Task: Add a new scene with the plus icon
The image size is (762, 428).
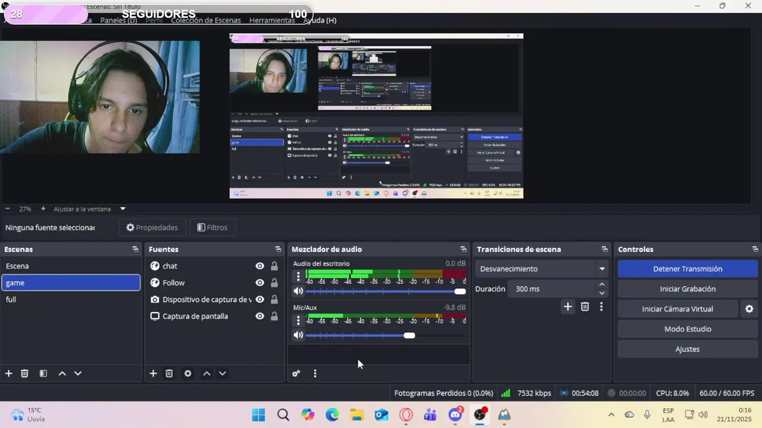Action: (x=8, y=373)
